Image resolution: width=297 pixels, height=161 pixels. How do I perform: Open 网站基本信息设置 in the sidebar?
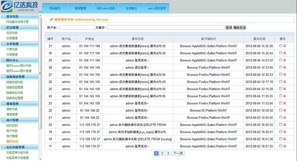[17, 22]
